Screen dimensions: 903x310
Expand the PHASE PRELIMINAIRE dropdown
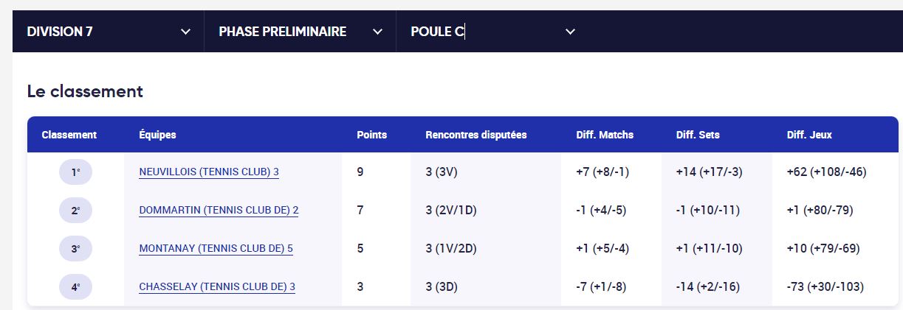[x=301, y=32]
